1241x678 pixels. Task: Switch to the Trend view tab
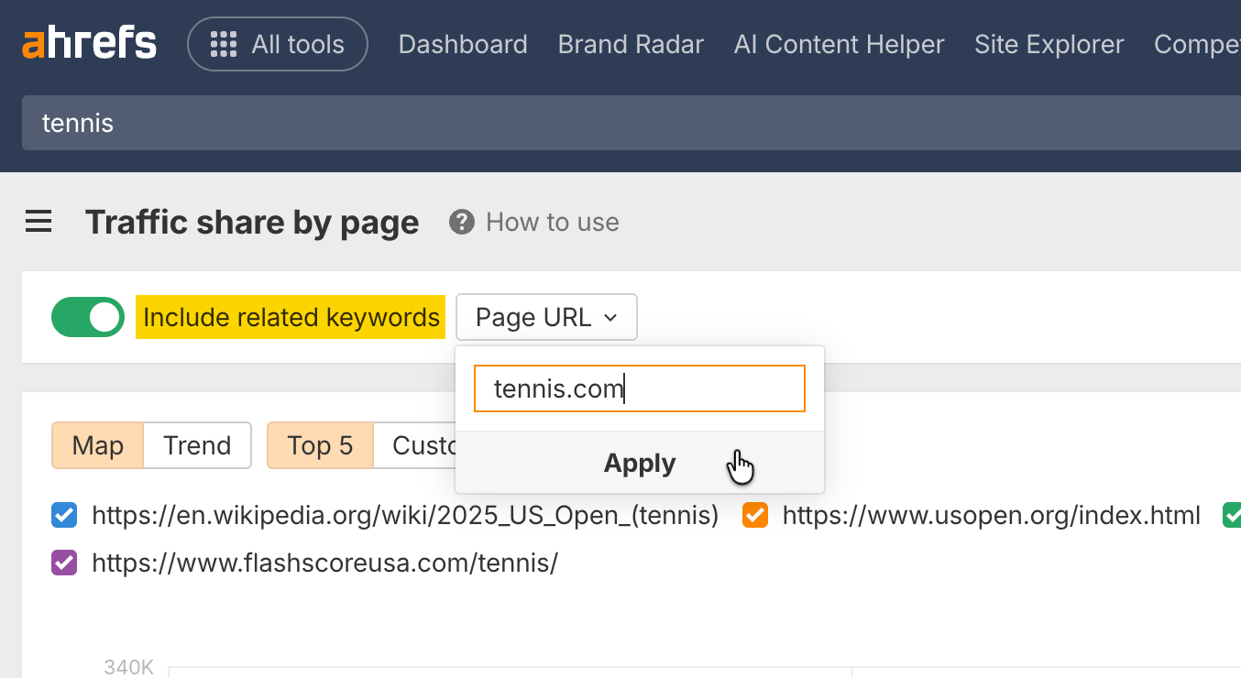click(197, 445)
